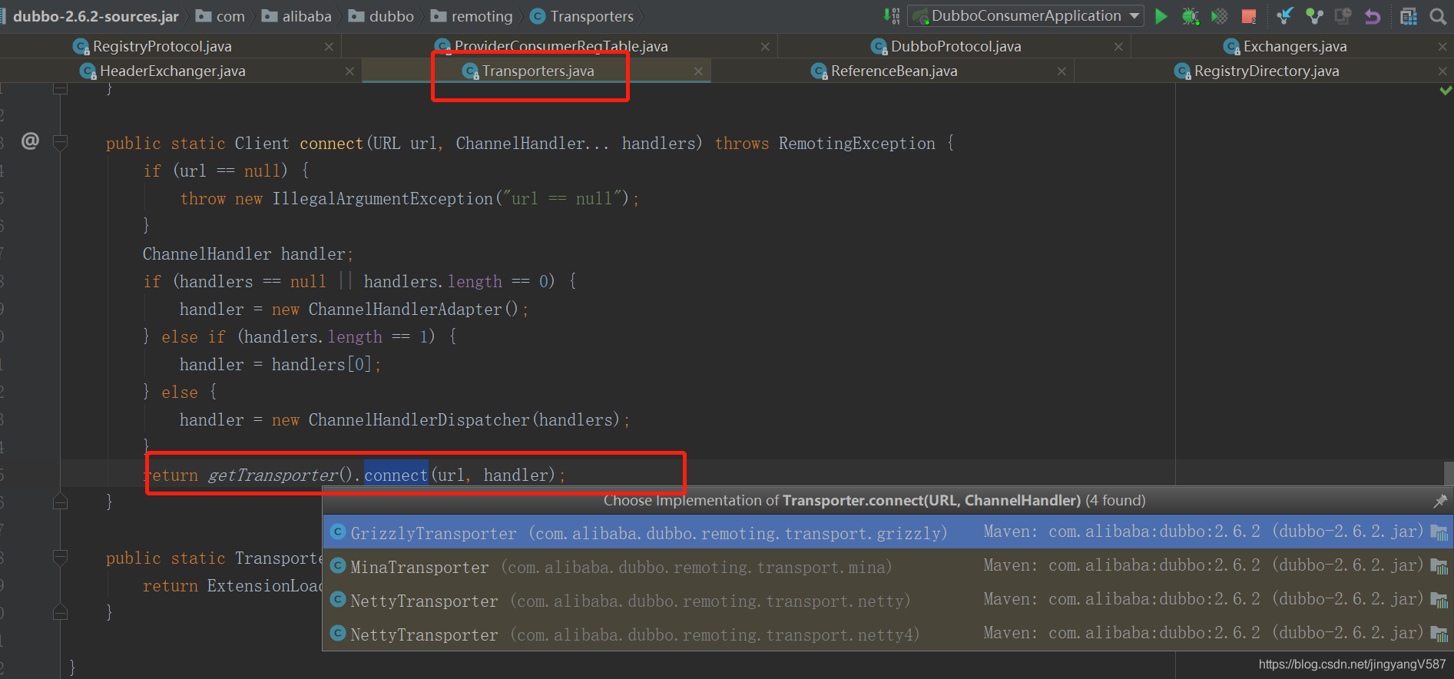Viewport: 1454px width, 679px height.
Task: Click the remoting package breadcrumb
Action: [x=472, y=16]
